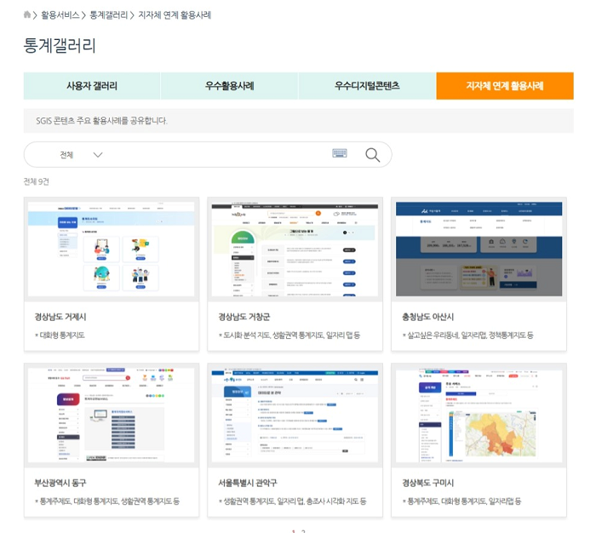
Task: Open 활용서비스 breadcrumb link
Action: tap(60, 15)
